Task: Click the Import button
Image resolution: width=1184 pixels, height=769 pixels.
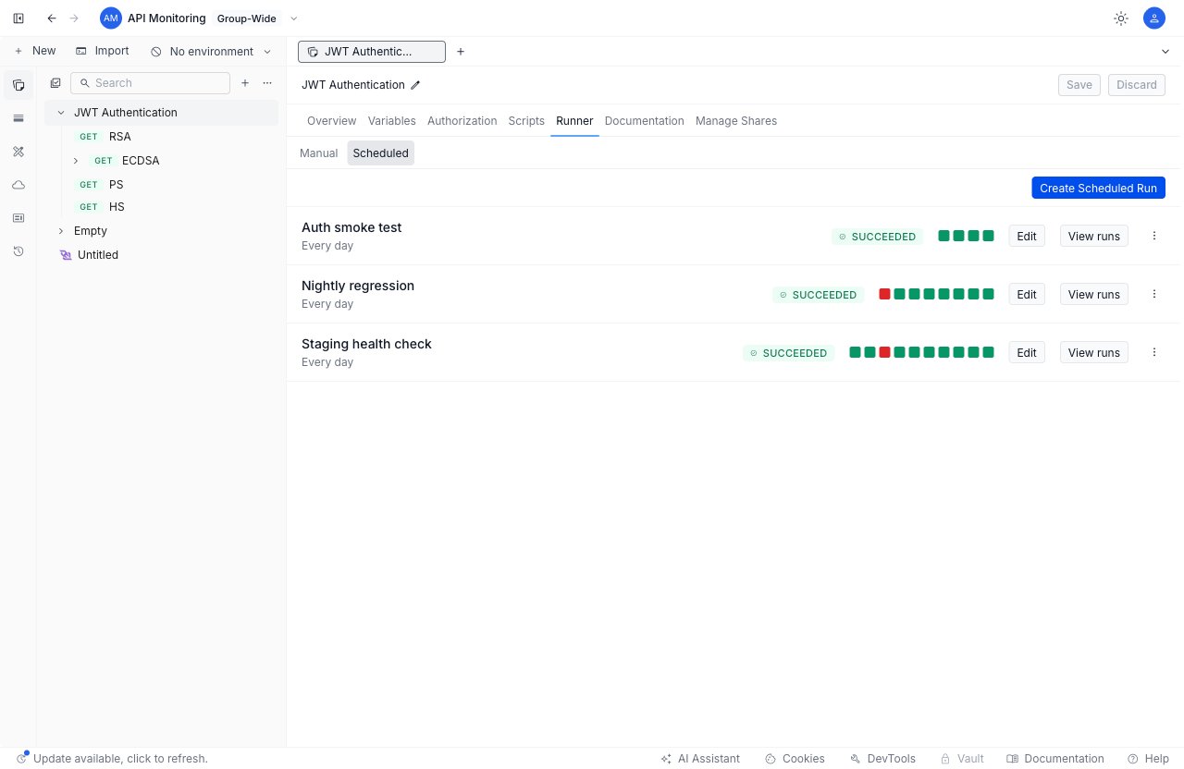Action: coord(103,52)
